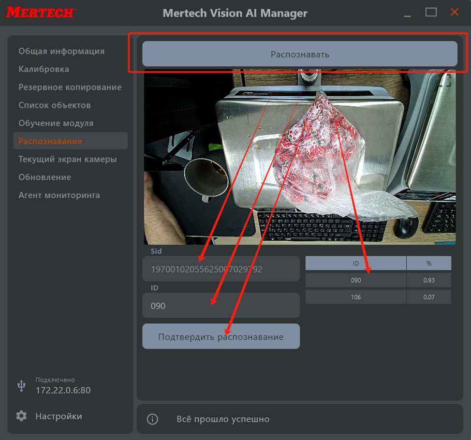
Task: Switch to Обучение модуля page
Action: click(56, 123)
